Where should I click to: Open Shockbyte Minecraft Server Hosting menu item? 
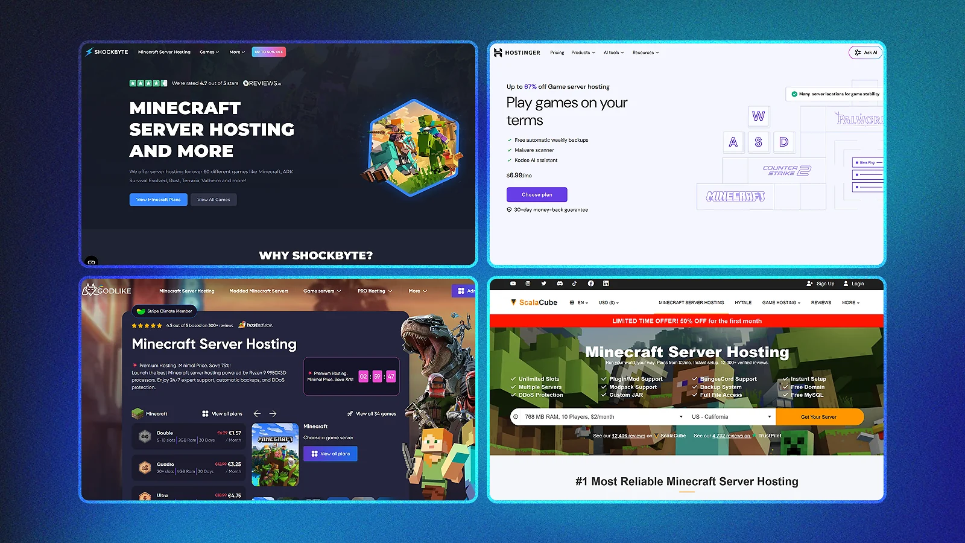164,52
